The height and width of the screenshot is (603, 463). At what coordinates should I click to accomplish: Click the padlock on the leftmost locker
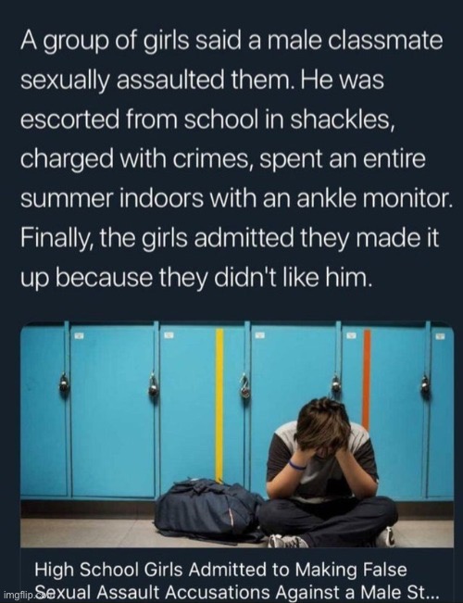click(x=64, y=383)
